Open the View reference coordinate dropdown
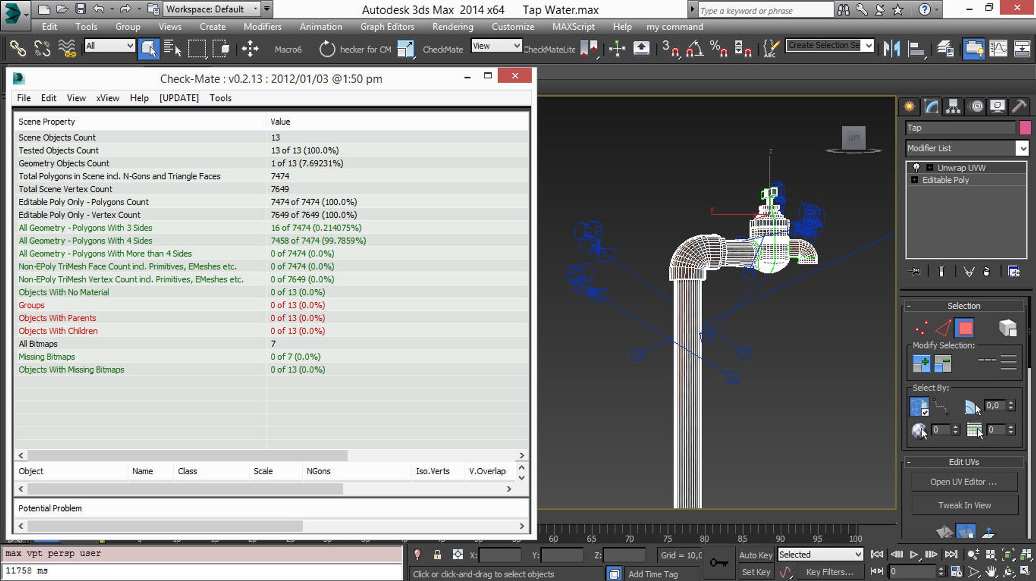 click(x=496, y=46)
